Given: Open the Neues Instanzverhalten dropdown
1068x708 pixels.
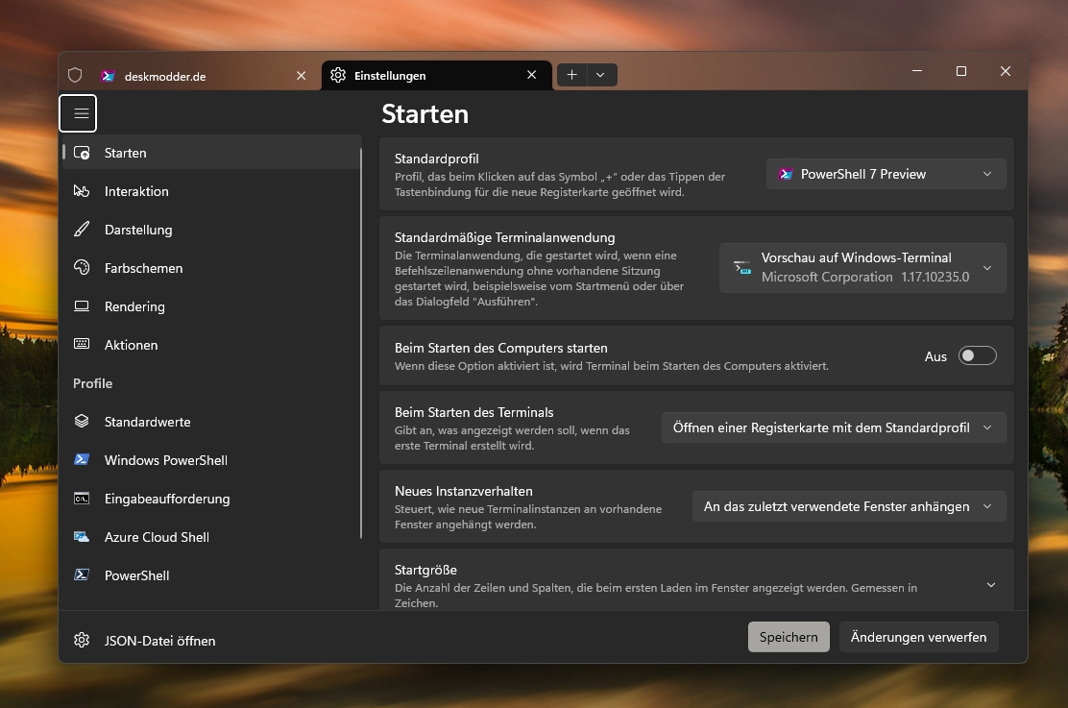Looking at the screenshot, I should coord(849,507).
